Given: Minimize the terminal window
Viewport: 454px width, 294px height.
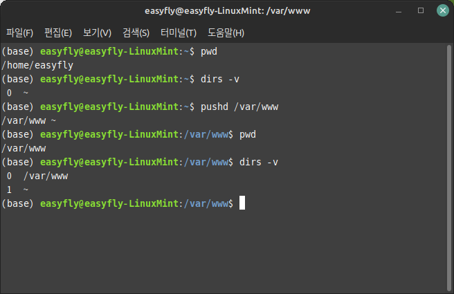Looking at the screenshot, I should (x=399, y=10).
